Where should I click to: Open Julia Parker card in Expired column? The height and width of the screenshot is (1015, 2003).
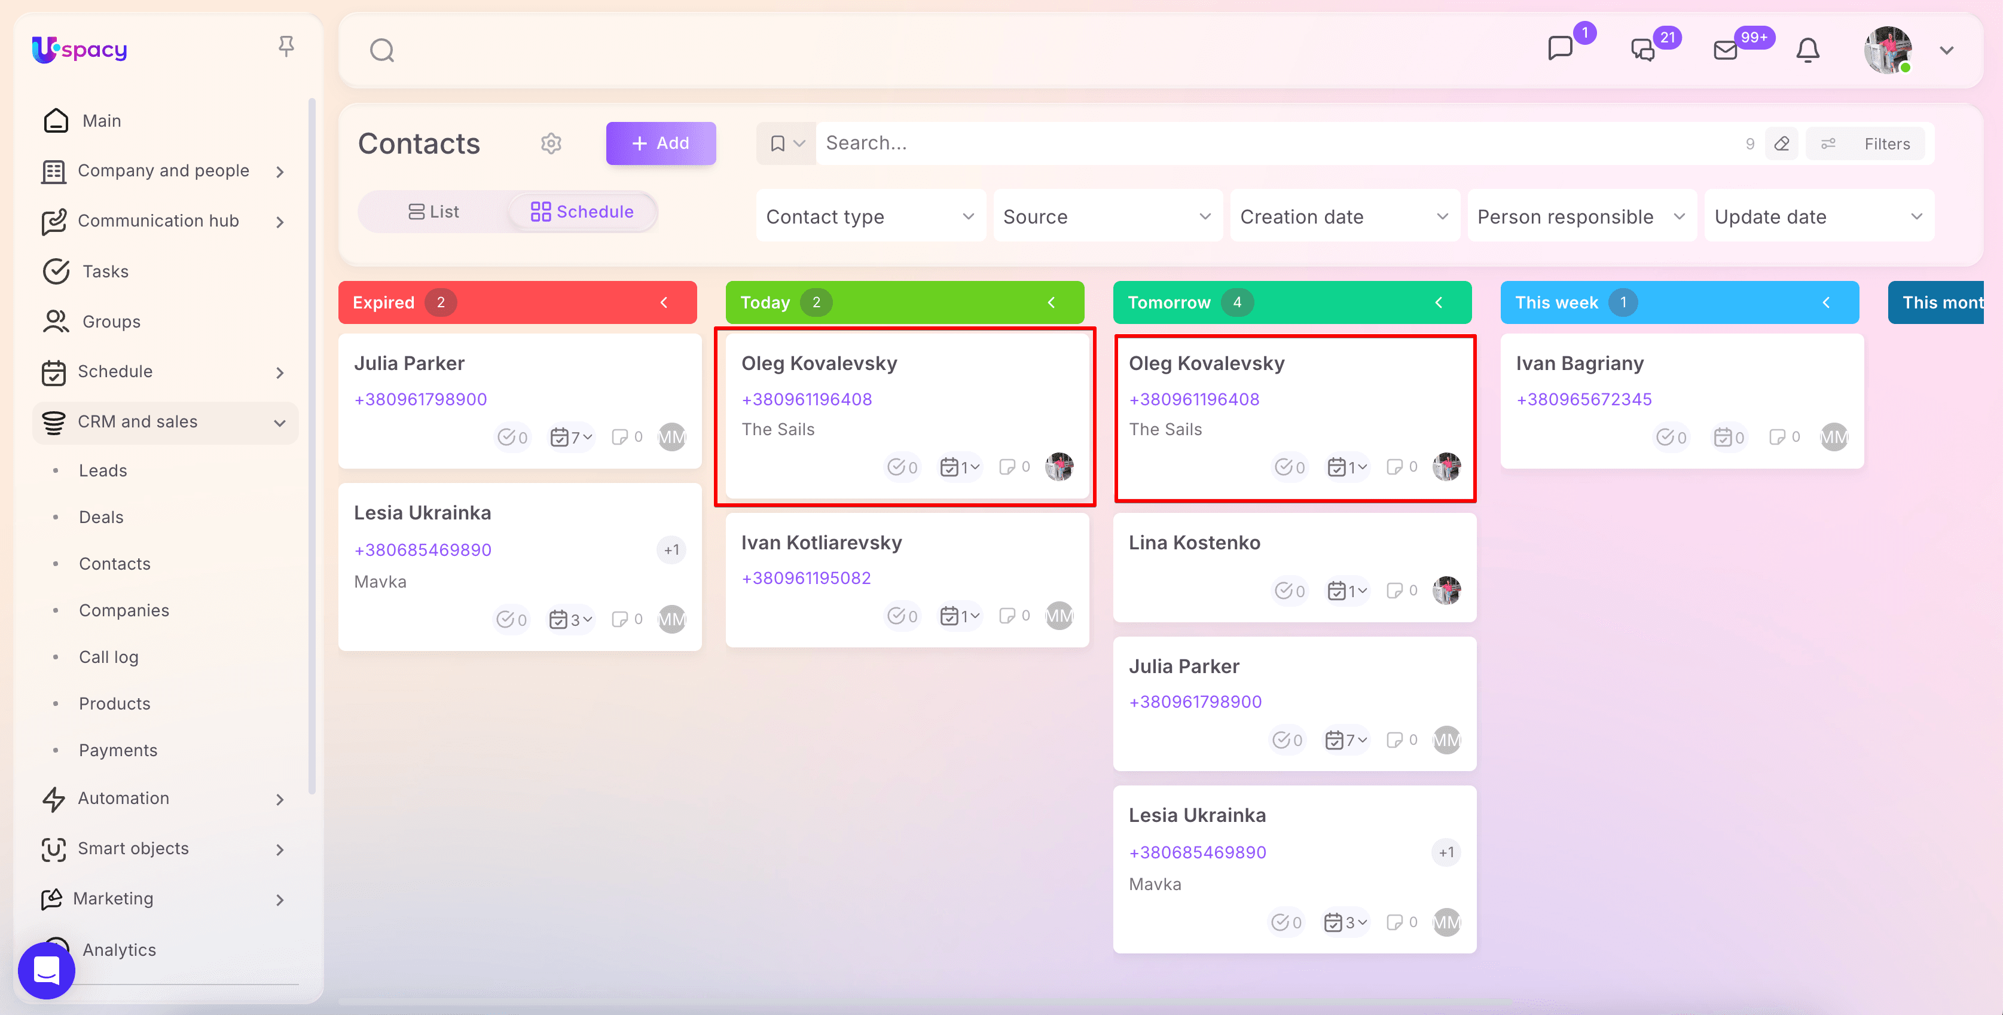pos(520,401)
